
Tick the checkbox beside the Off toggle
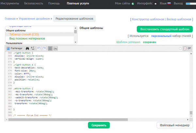(x=180, y=49)
